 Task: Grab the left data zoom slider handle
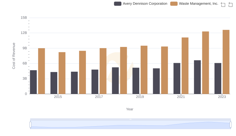[30, 124]
